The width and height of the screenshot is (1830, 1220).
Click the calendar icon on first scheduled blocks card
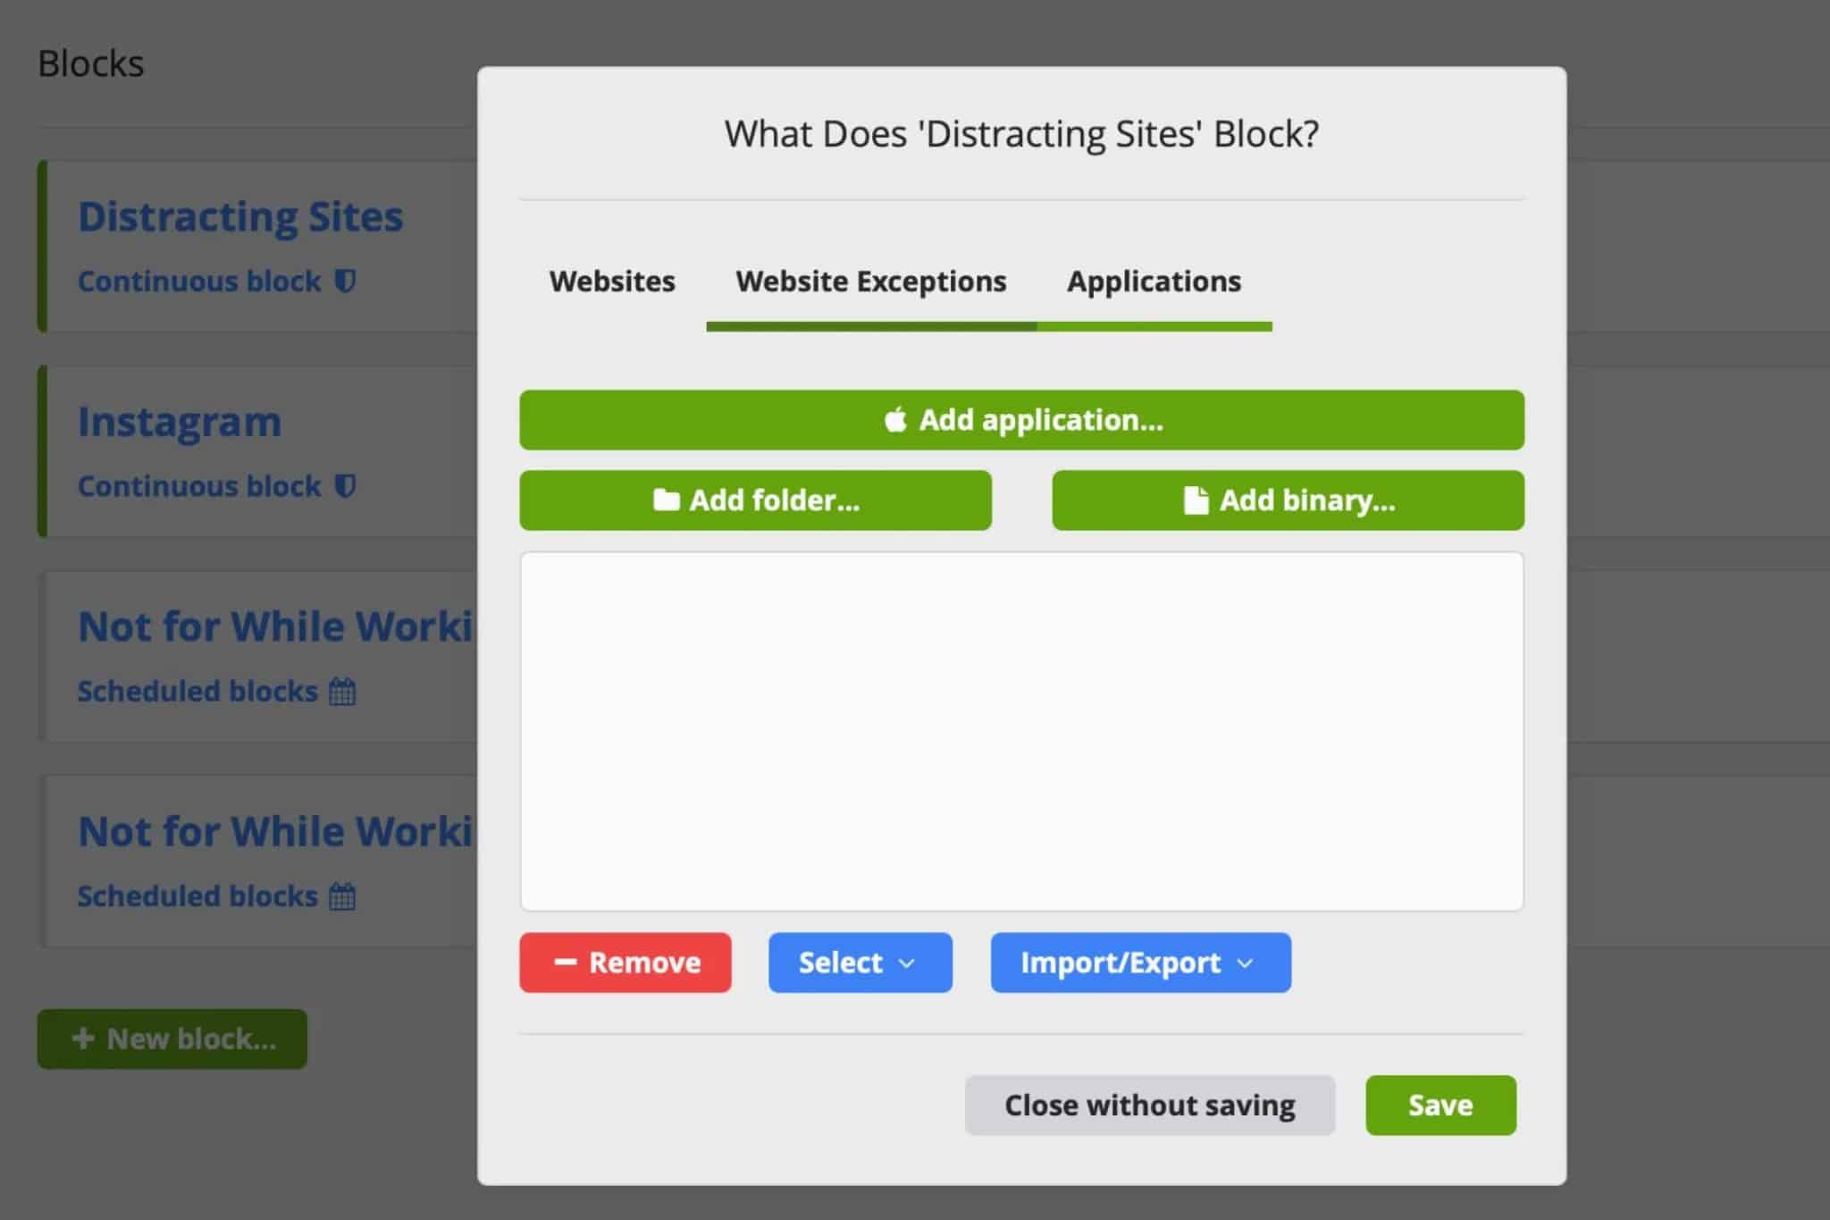[x=344, y=690]
